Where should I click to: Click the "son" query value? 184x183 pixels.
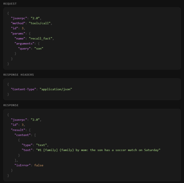click(x=39, y=49)
